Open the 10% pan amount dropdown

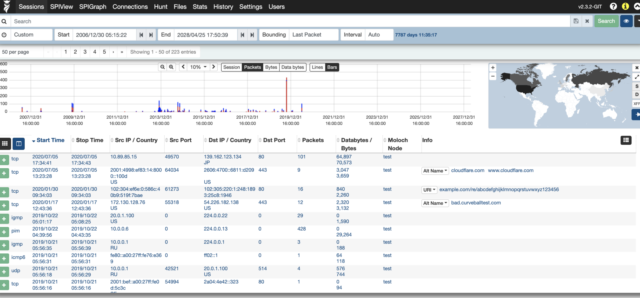coord(198,67)
